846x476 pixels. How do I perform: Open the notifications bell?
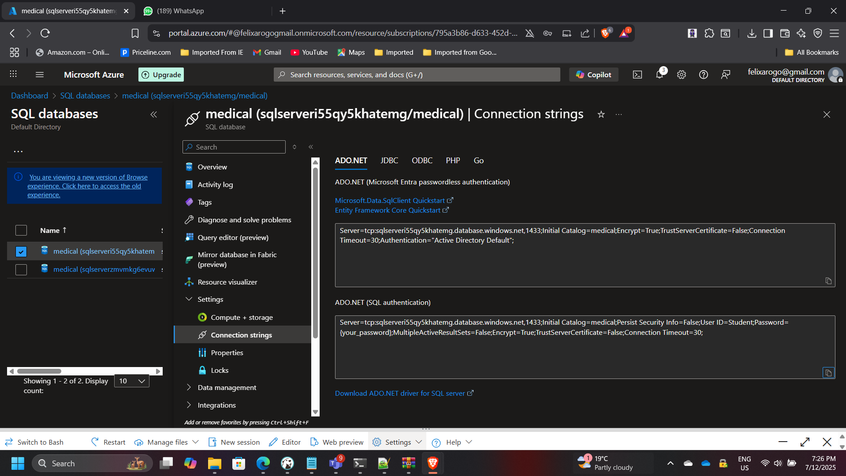(659, 74)
